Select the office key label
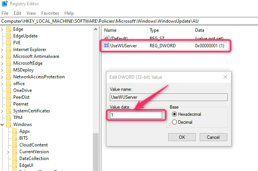The width and height of the screenshot is (258, 171). 19,84
